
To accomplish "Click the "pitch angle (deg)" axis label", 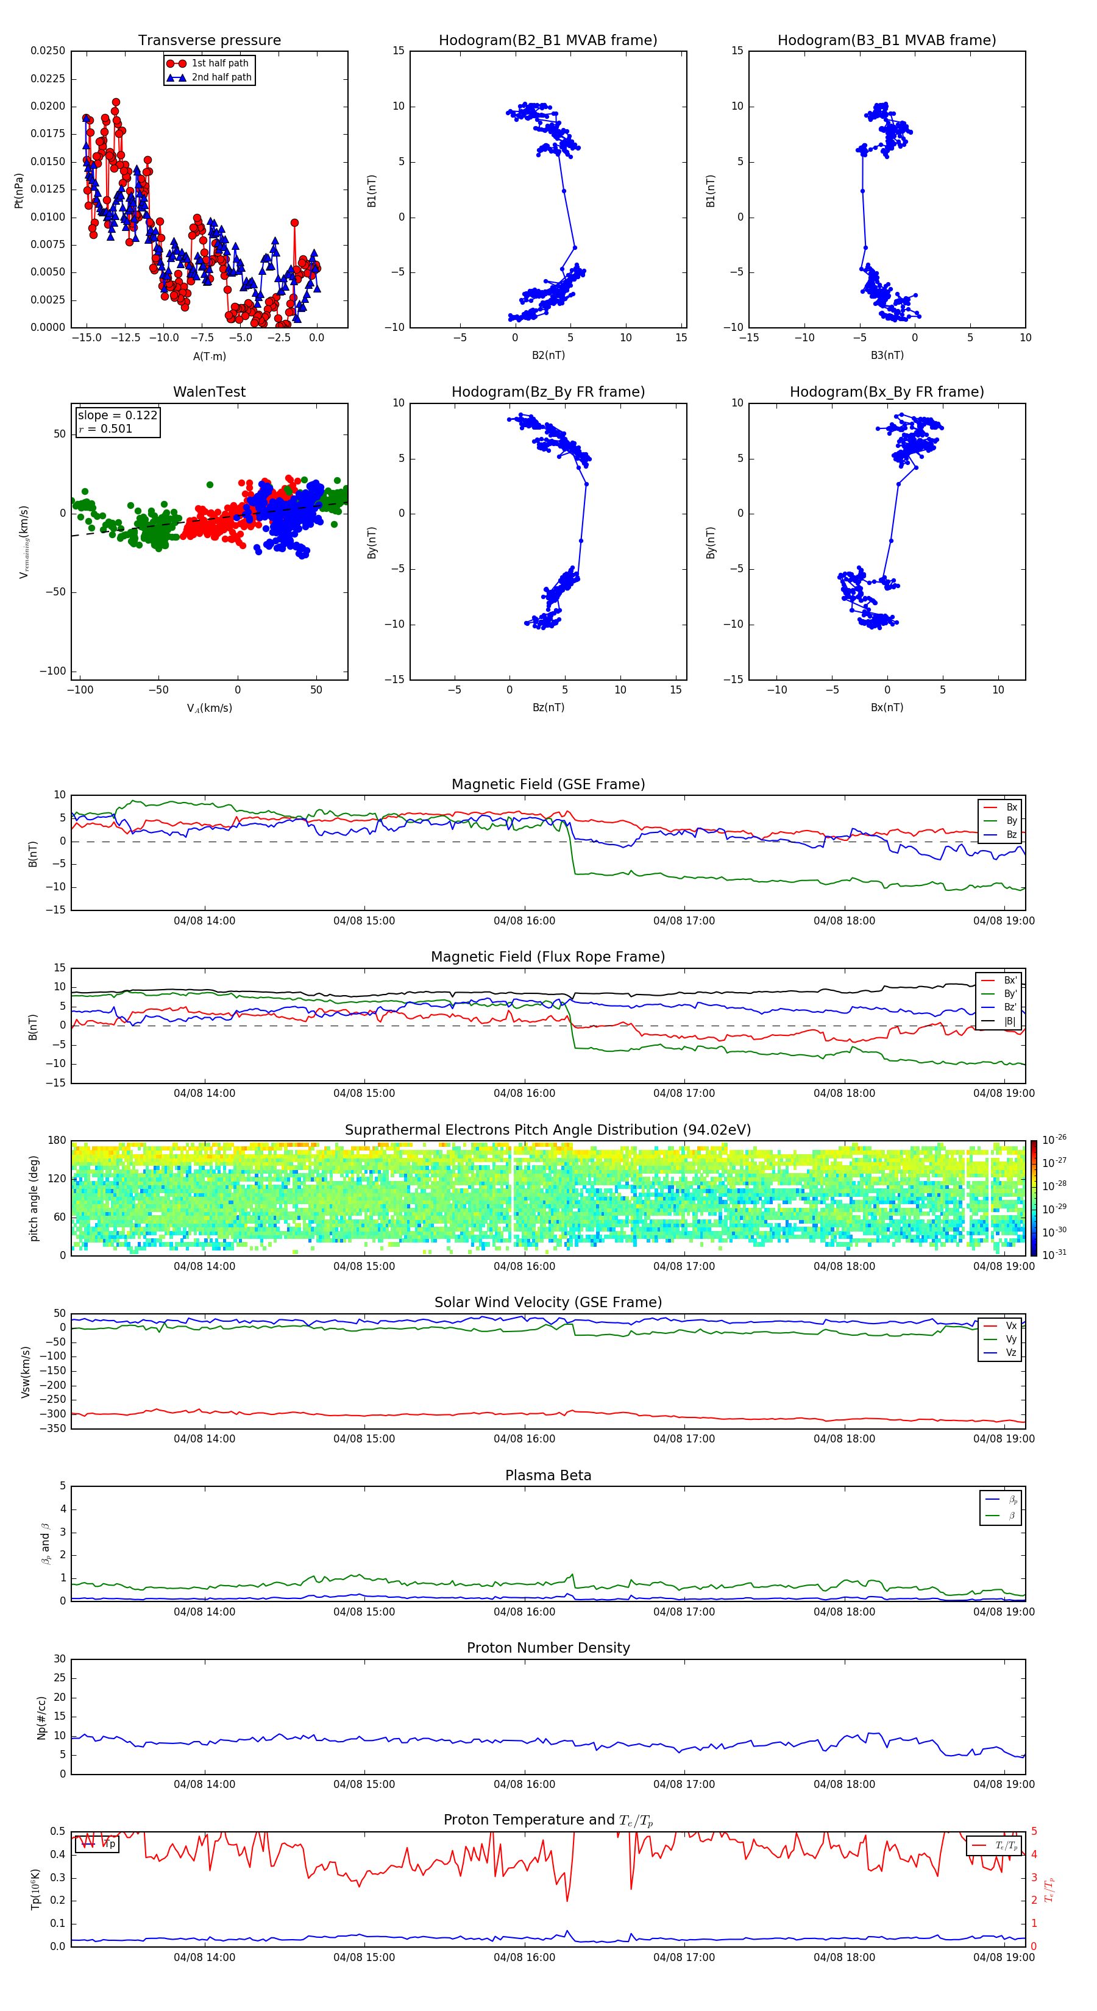I will point(34,1198).
